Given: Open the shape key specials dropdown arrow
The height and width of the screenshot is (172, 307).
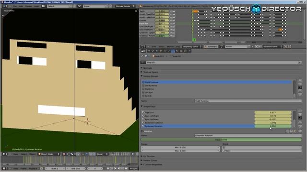Looking at the screenshot, I should pos(300,118).
